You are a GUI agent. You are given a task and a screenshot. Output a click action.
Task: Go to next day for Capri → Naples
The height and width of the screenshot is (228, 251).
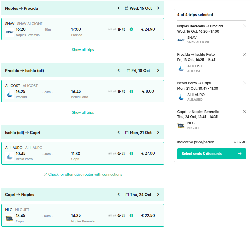[158, 194]
